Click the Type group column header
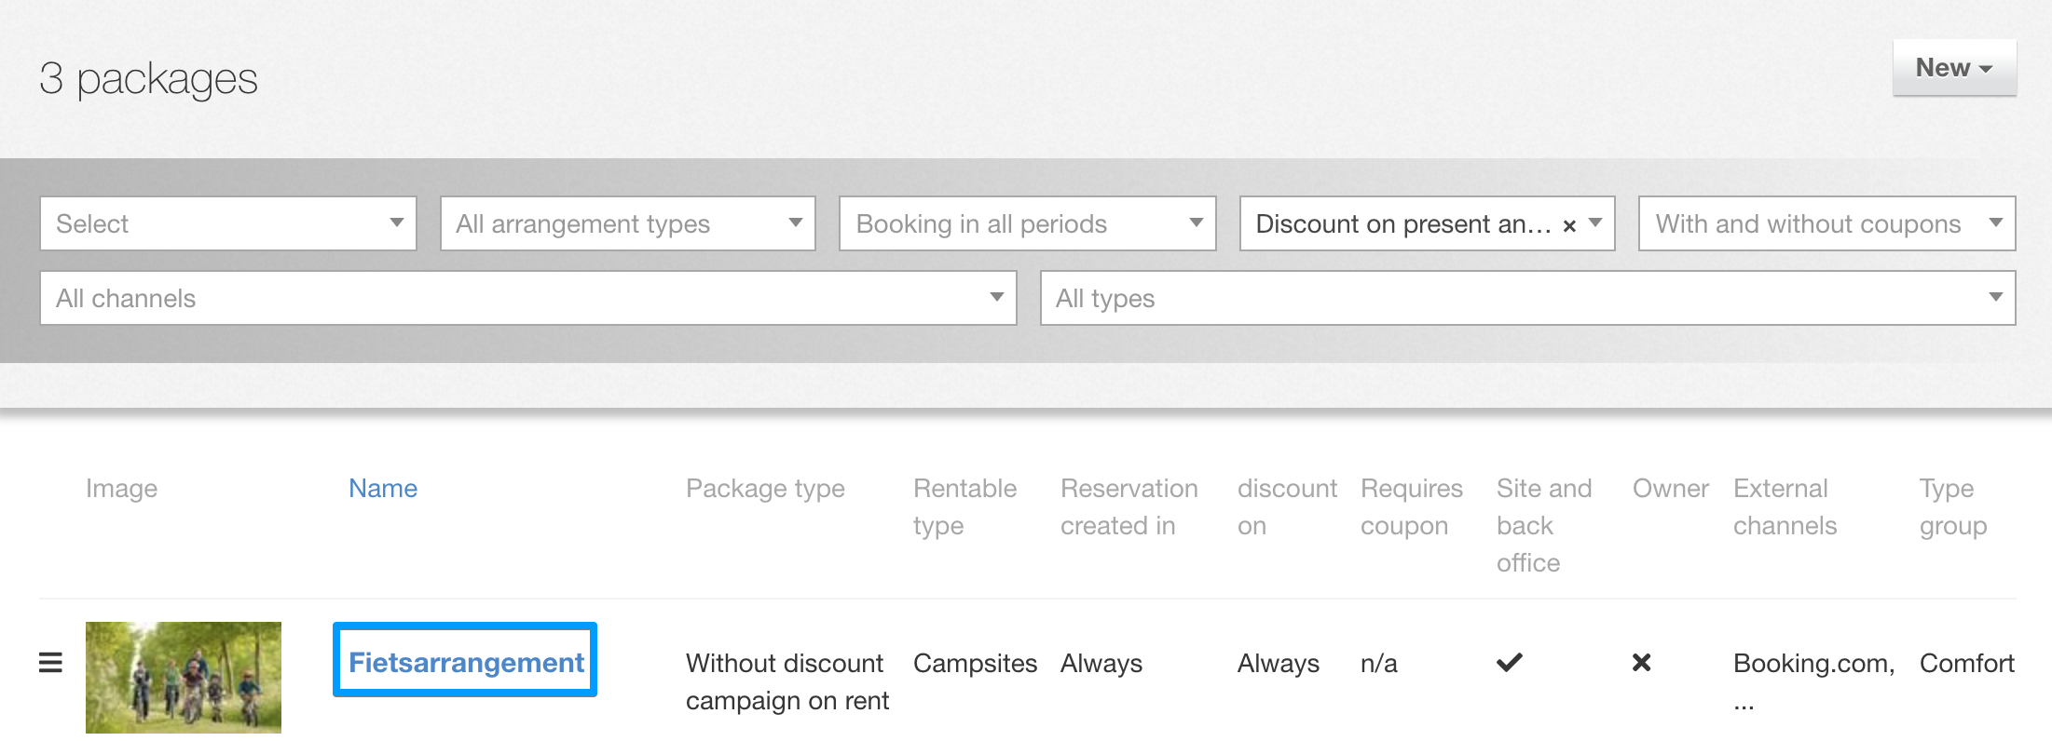 coord(1952,507)
